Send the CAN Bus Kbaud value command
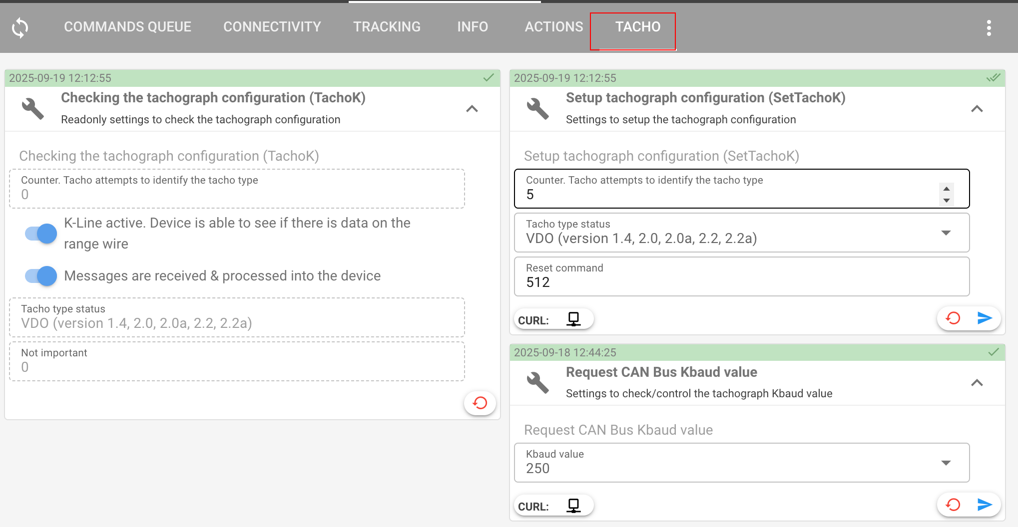1018x527 pixels. (x=984, y=505)
